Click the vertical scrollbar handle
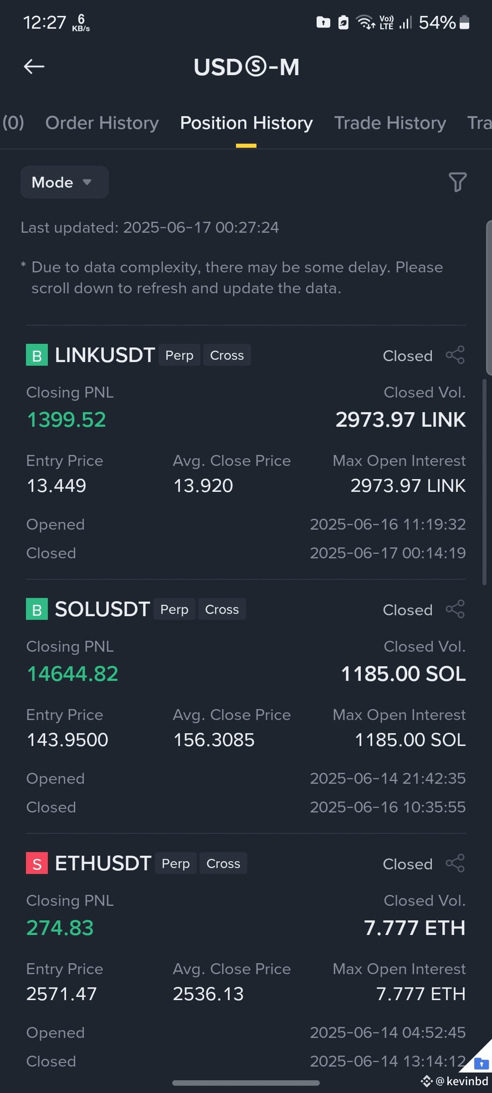Viewport: 492px width, 1093px height. click(x=484, y=482)
